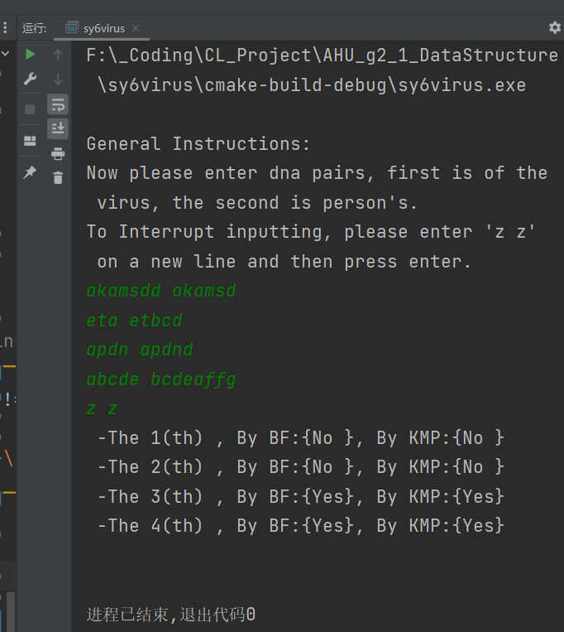Viewport: 564px width, 632px height.
Task: Pin the run tab with pin icon
Action: point(30,171)
